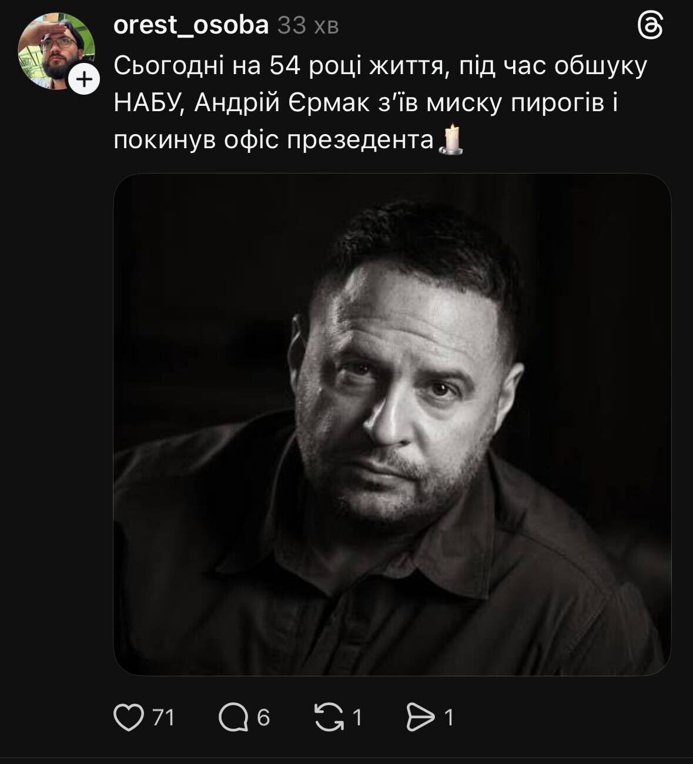Follow orest_osoba with the plus badge

(85, 79)
